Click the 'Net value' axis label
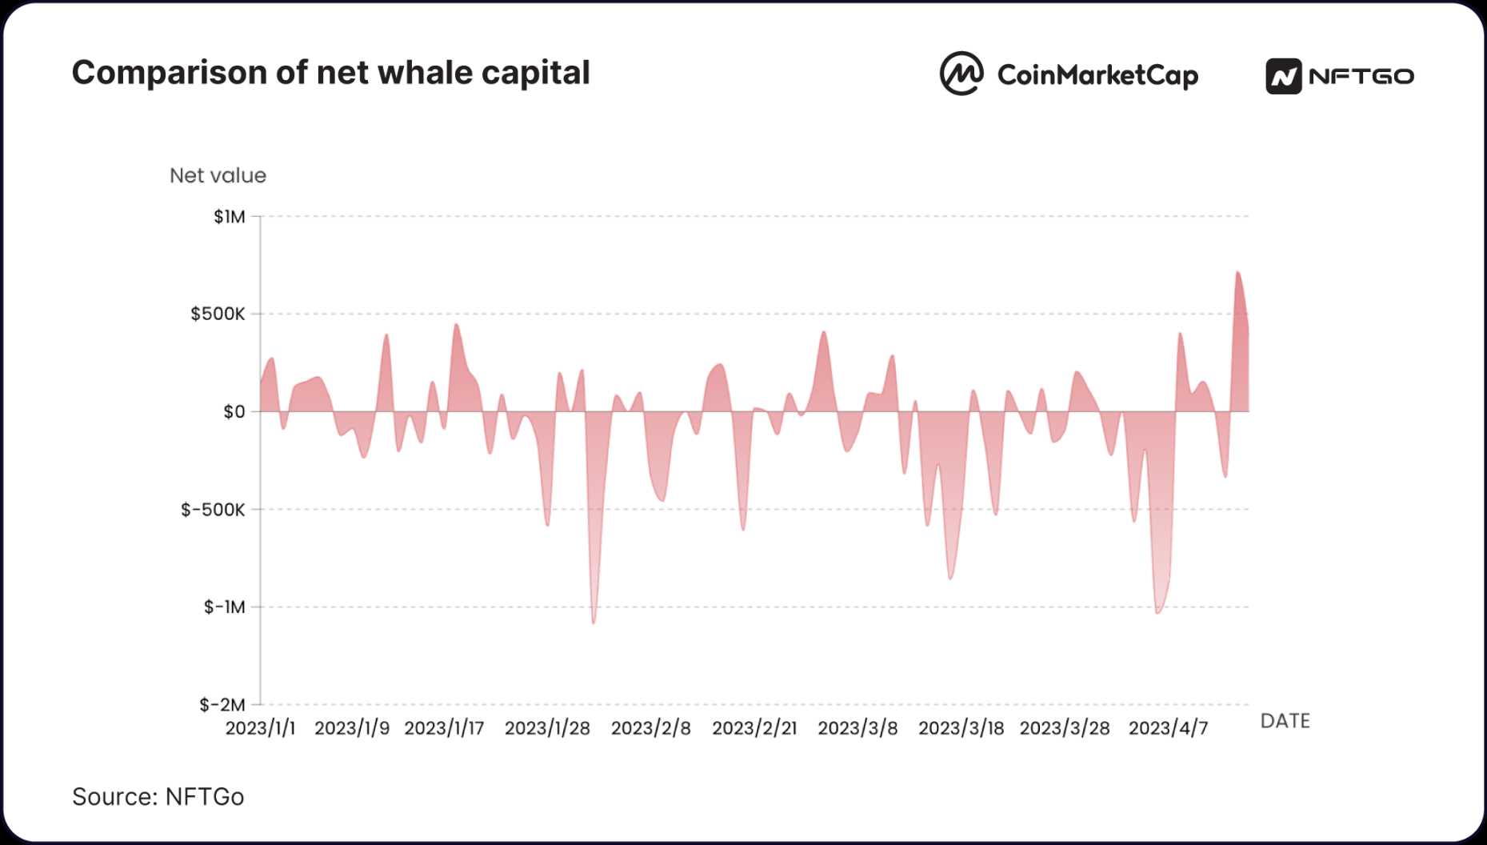The image size is (1487, 845). click(x=218, y=175)
